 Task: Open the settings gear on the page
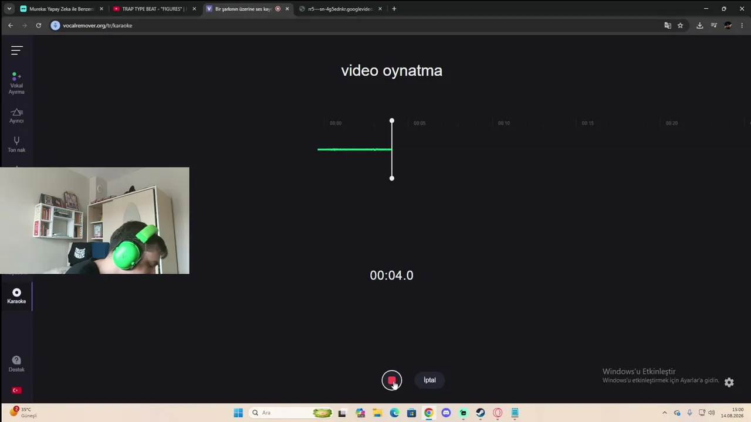[729, 382]
